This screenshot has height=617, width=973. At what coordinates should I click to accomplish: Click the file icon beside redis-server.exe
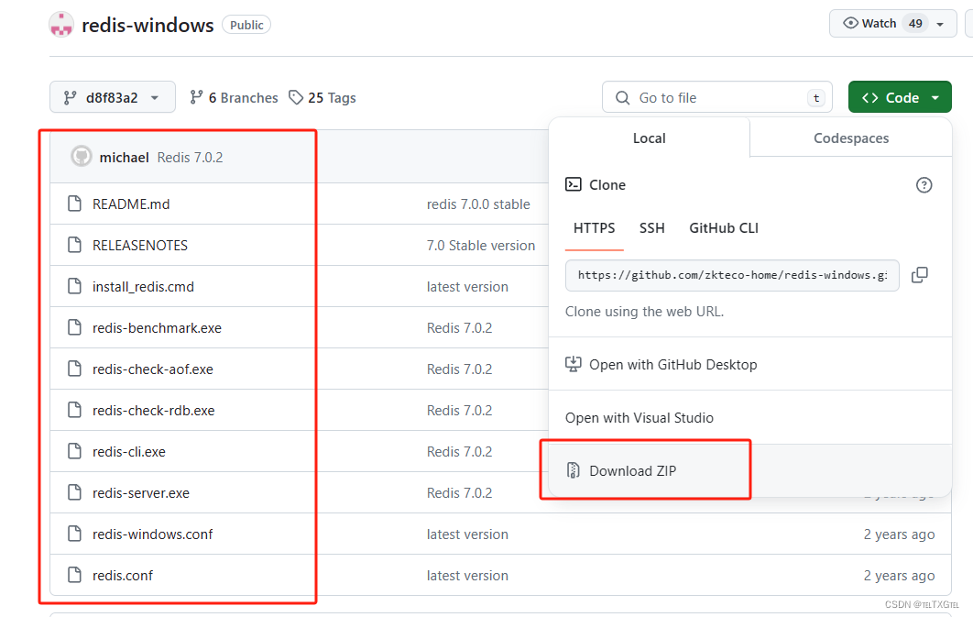[74, 492]
